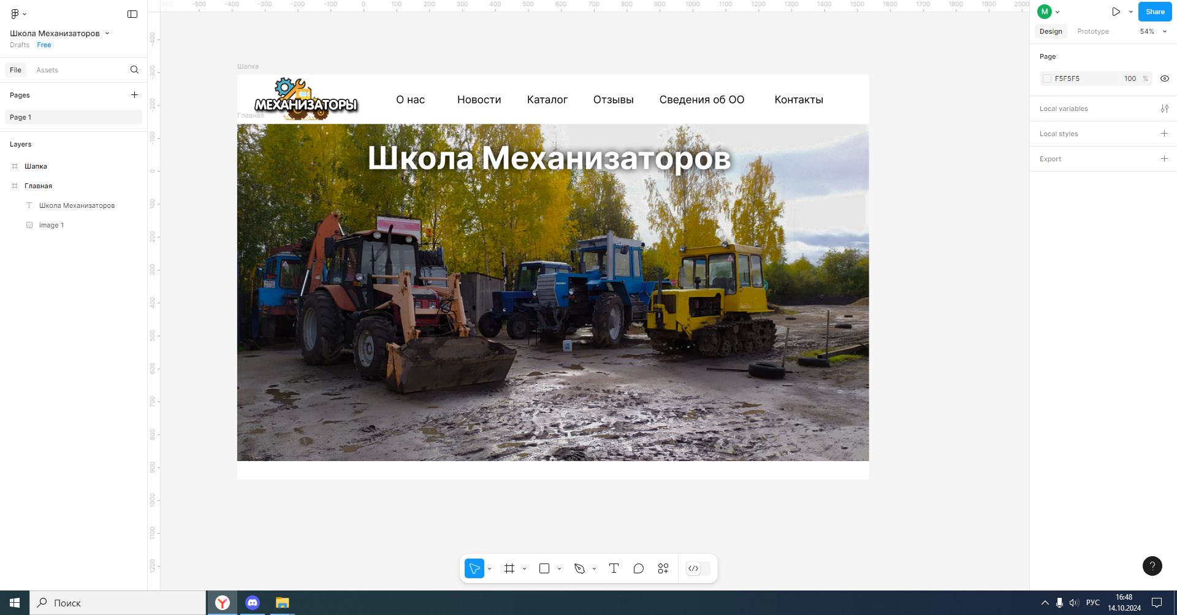Switch to the Assets tab

[47, 69]
